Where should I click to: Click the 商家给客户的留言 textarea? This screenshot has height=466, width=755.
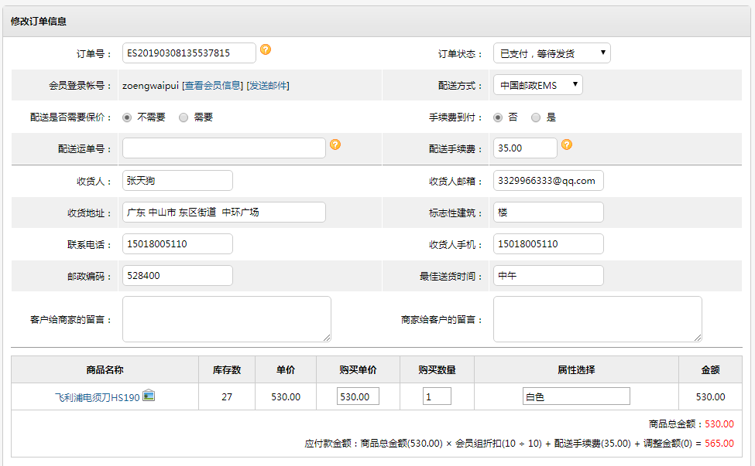tap(598, 319)
